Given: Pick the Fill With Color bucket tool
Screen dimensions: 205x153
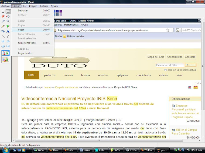Looking at the screenshot, I should click(x=8, y=16).
